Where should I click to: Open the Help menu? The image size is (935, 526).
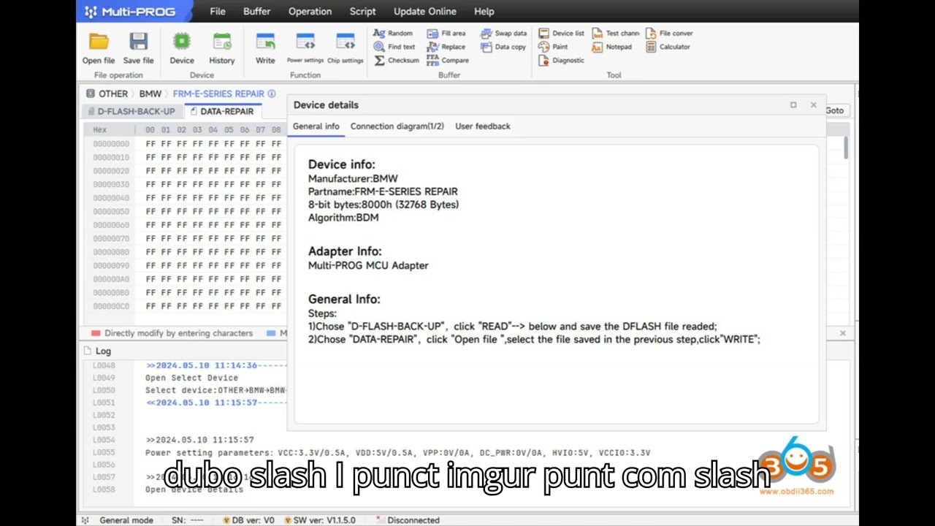pos(484,11)
